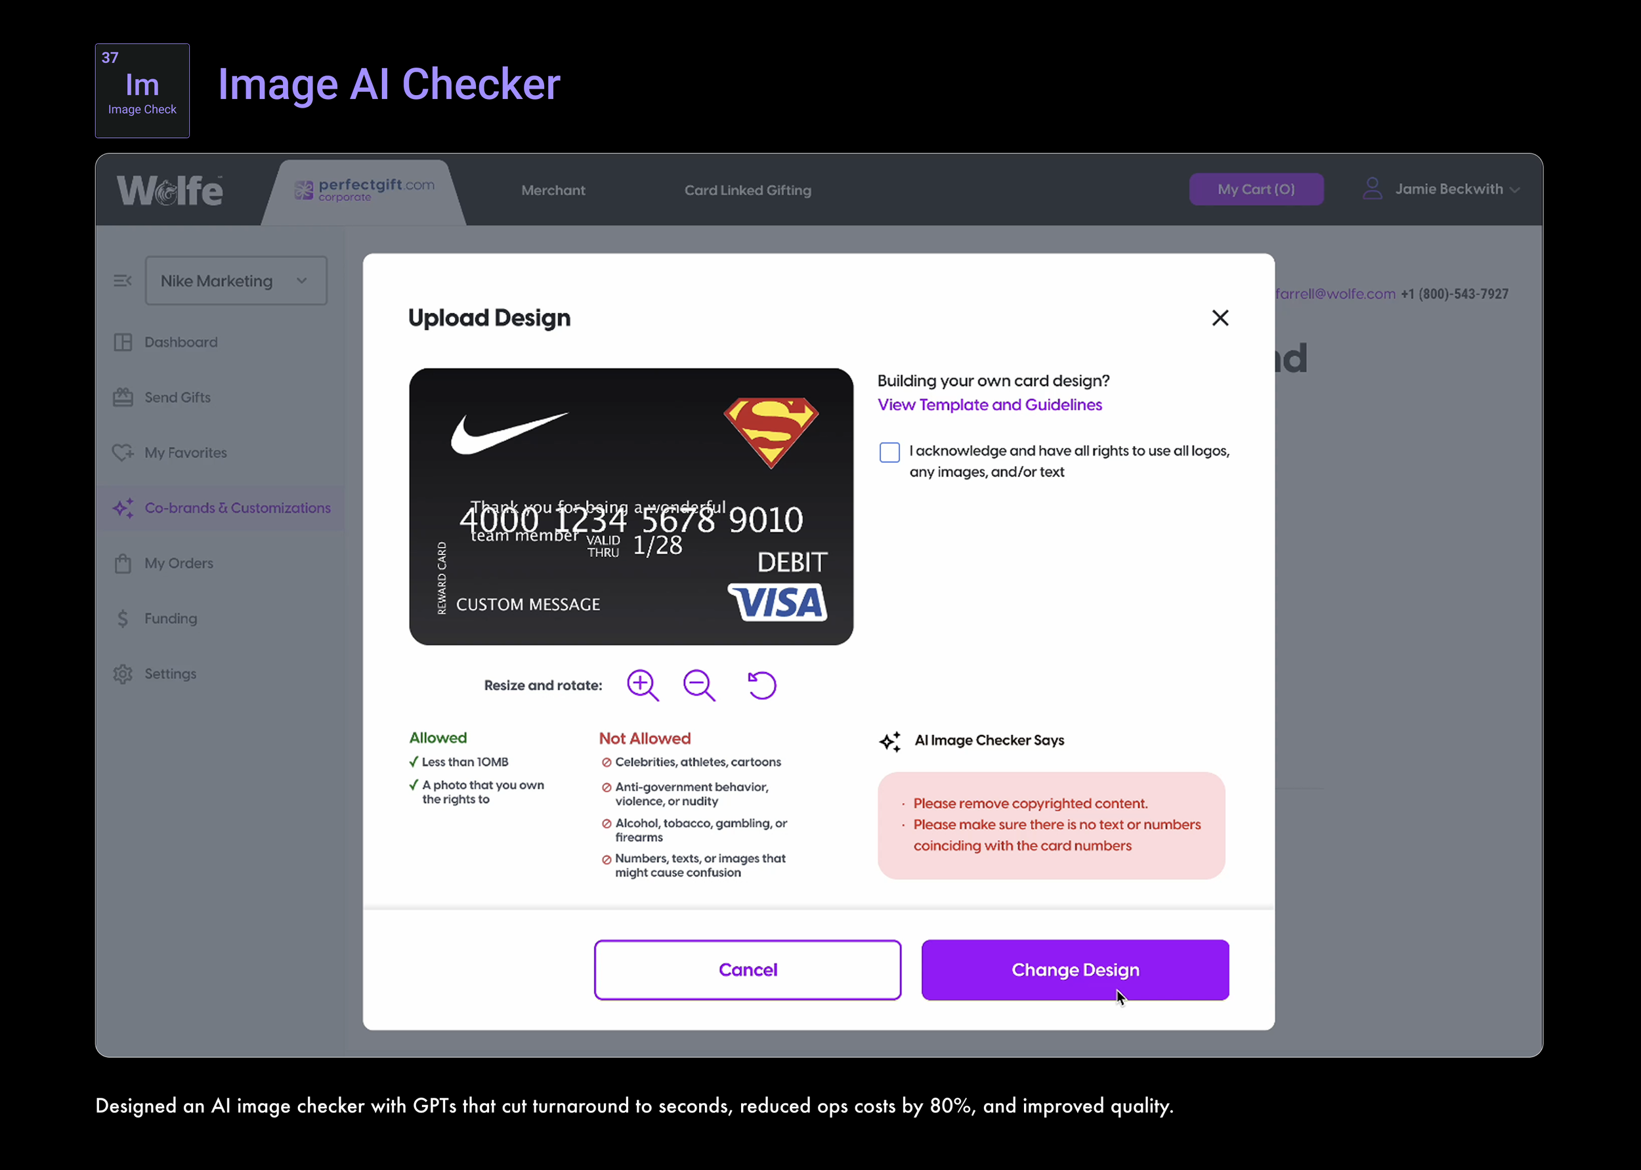The image size is (1641, 1170).
Task: Click the zoom out magnifier icon
Action: point(698,684)
